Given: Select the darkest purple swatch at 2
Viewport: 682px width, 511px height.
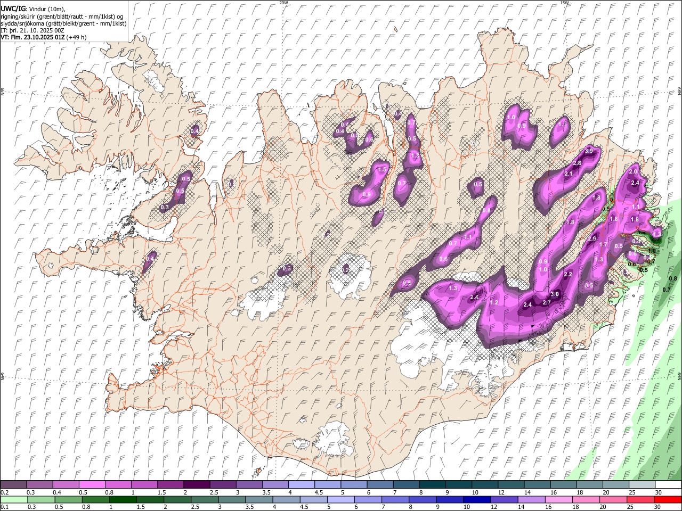Looking at the screenshot, I should 196,485.
